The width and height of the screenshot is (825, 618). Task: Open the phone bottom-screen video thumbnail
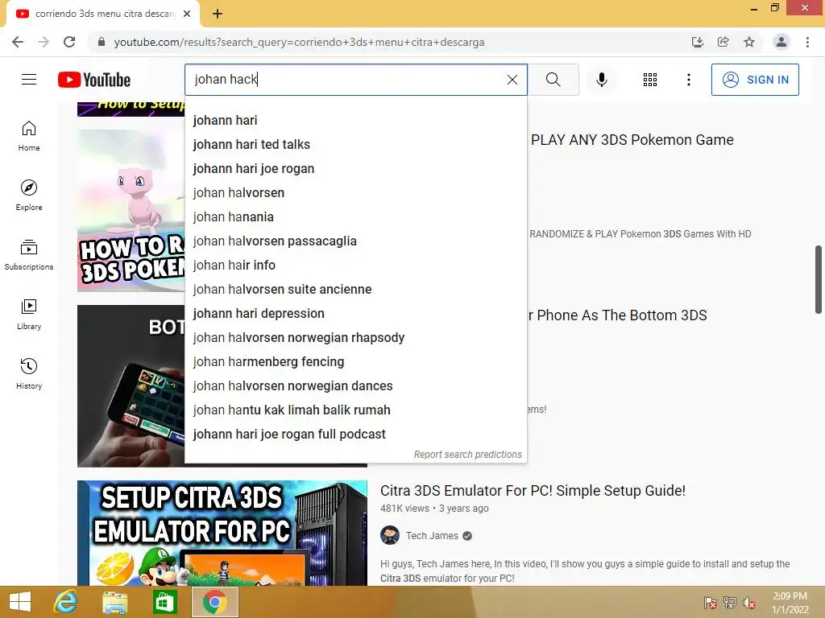(131, 385)
